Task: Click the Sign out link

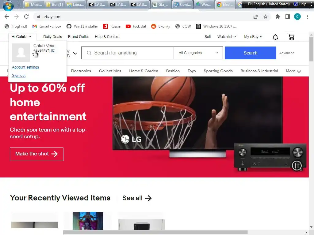Action: tap(19, 75)
